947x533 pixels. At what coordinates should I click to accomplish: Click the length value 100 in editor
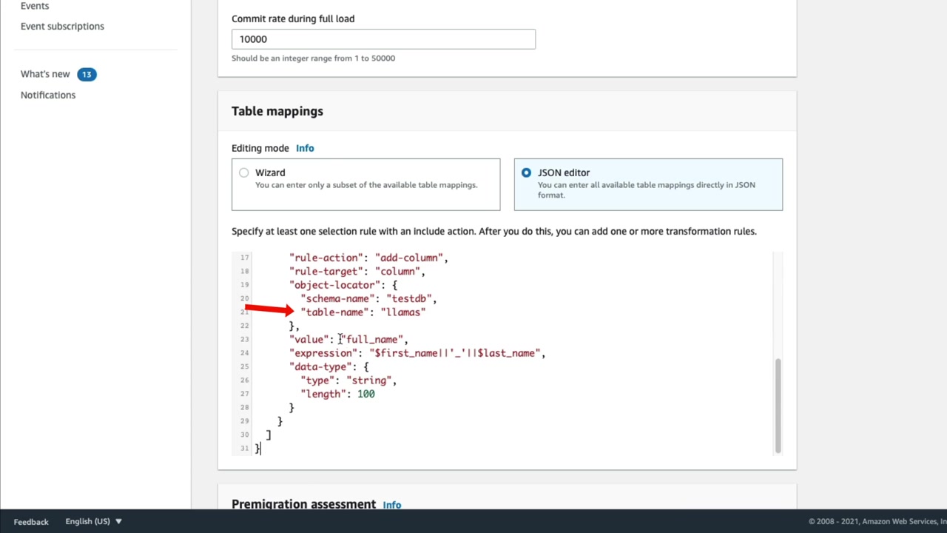click(366, 394)
